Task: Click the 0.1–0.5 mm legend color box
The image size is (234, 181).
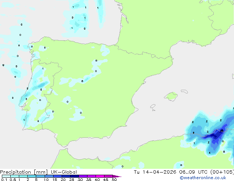Action: 6,176
